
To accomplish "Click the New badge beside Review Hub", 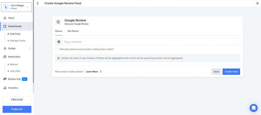I will click(24, 79).
